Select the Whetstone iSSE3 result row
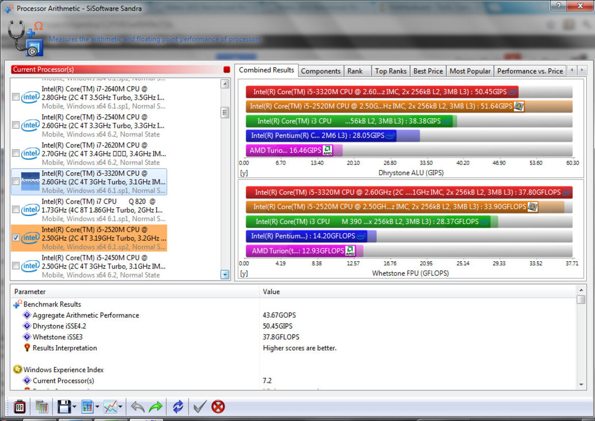Viewport: 595px width, 421px height. [x=292, y=337]
